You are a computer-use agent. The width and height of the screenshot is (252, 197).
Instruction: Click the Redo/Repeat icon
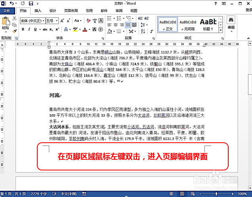[23, 3]
